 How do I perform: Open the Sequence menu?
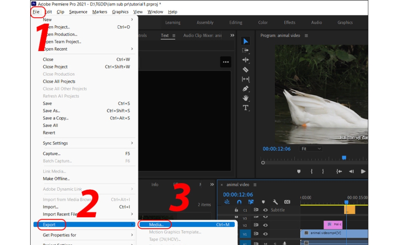78,12
